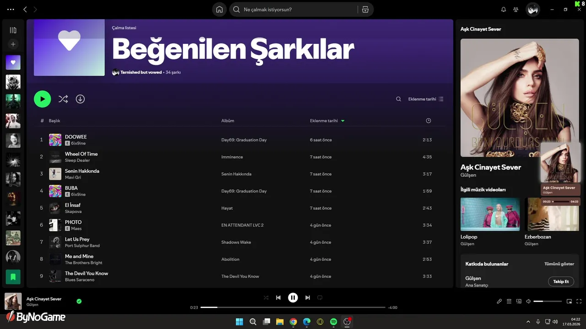This screenshot has height=329, width=586.
Task: Open The Brothers Bright artist link
Action: [83, 263]
